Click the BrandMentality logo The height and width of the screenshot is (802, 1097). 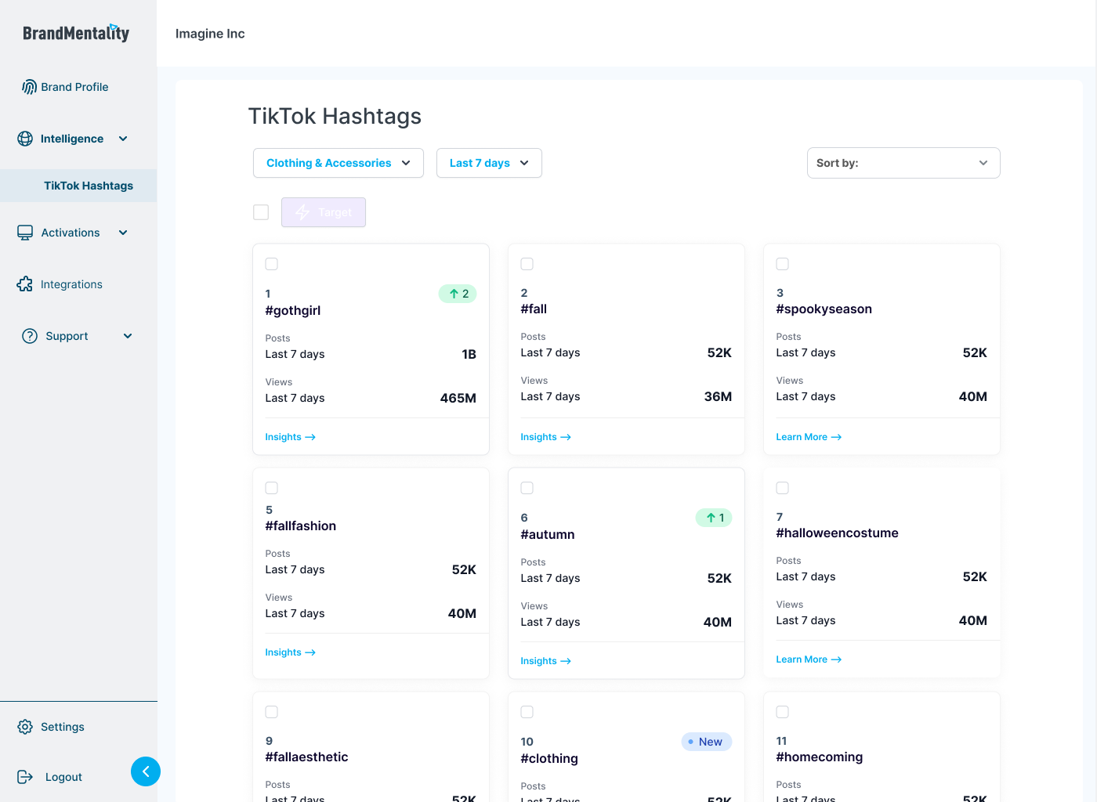pos(75,32)
